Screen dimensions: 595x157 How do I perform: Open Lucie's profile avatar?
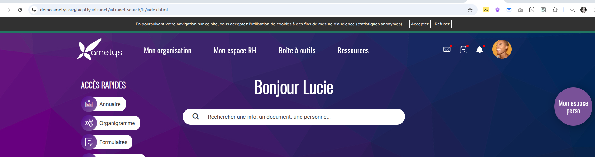pyautogui.click(x=502, y=49)
